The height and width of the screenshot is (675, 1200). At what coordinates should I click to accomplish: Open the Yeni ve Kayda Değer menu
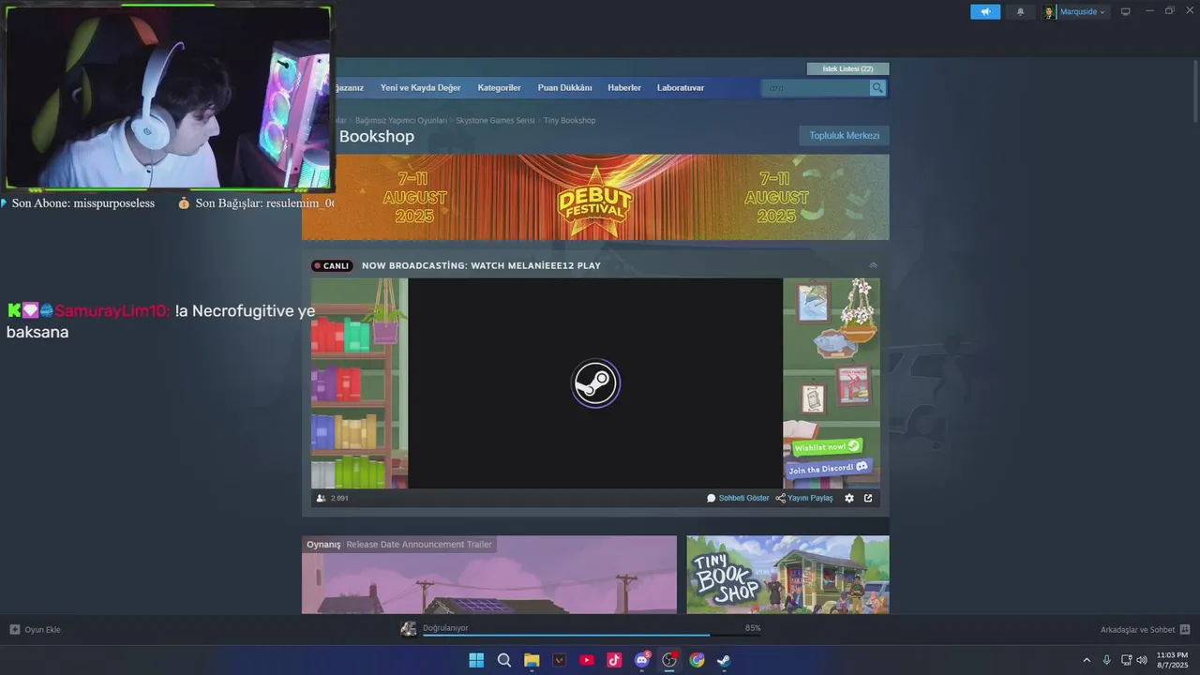pos(420,87)
